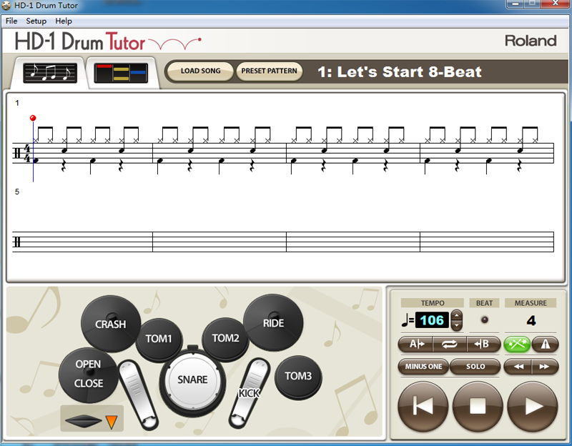The width and height of the screenshot is (572, 446).
Task: Tap the hi-hat pedal beside the snare
Action: tap(138, 394)
